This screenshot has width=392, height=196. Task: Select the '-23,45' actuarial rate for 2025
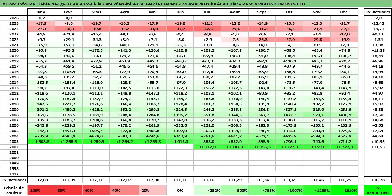(x=378, y=23)
